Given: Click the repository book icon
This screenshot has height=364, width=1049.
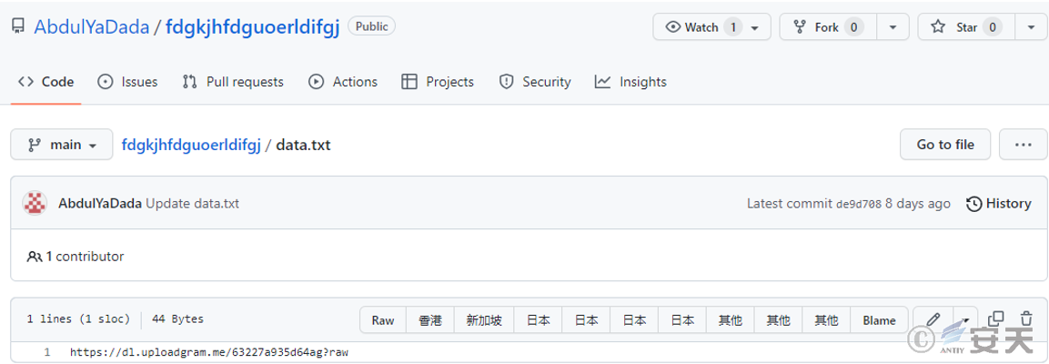Looking at the screenshot, I should [18, 26].
